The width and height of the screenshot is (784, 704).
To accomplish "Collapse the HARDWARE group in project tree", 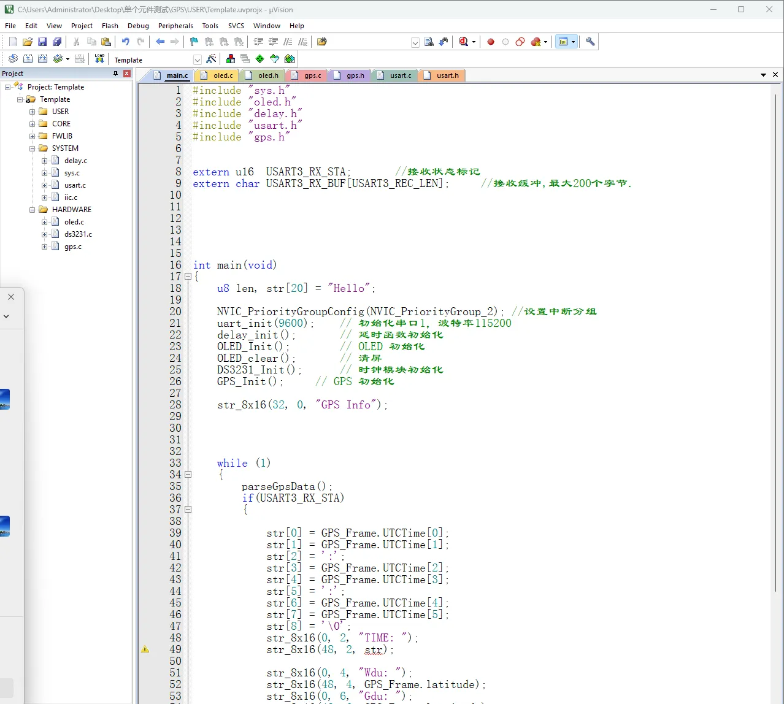I will pyautogui.click(x=33, y=210).
